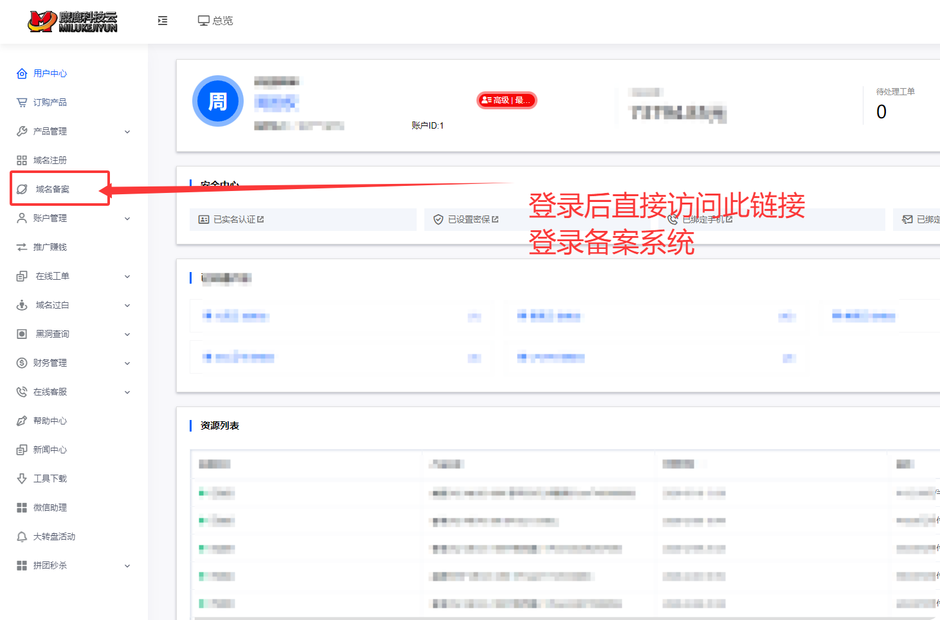Viewport: 940px width, 620px height.
Task: Click the 用户中心 home icon
Action: tap(22, 73)
